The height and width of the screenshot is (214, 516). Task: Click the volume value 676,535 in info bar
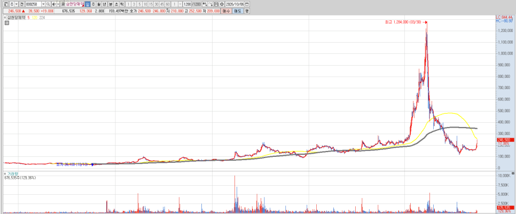point(68,11)
